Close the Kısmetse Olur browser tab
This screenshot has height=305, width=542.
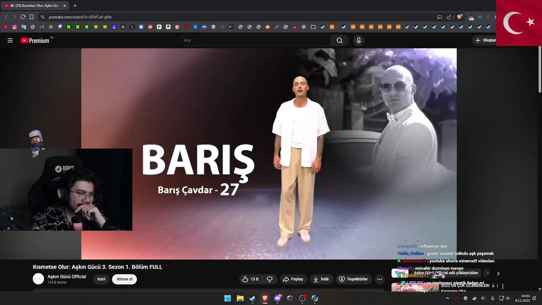coord(64,6)
